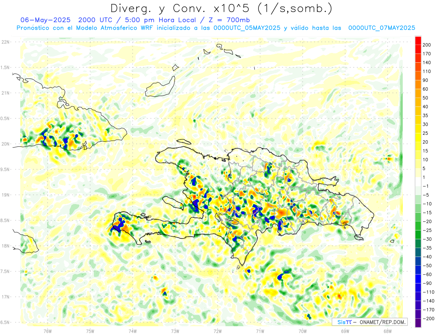Click the positive '20' colorbar value
435x336 pixels.
426,142
